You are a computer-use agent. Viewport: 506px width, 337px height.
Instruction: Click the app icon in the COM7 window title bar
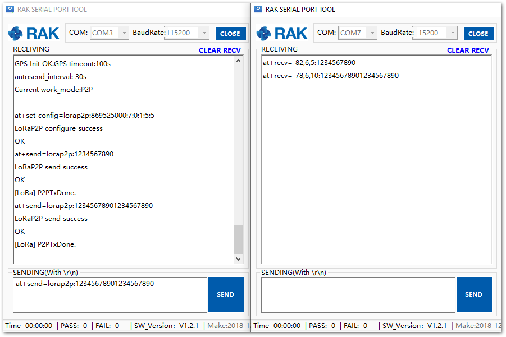(258, 9)
